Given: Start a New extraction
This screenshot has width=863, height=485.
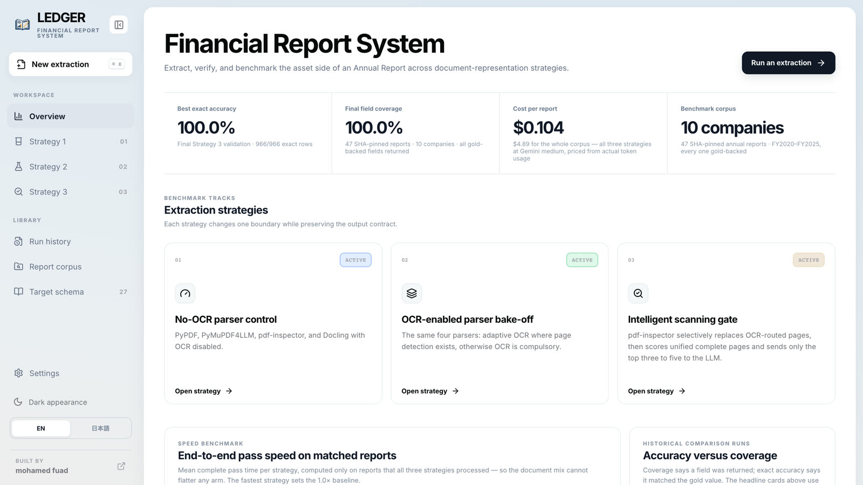Looking at the screenshot, I should click(x=71, y=64).
